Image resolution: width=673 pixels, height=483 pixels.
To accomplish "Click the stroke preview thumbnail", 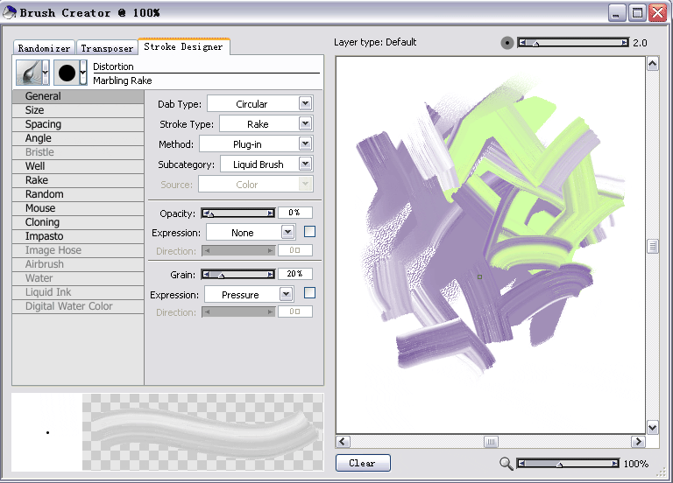I will pos(202,432).
